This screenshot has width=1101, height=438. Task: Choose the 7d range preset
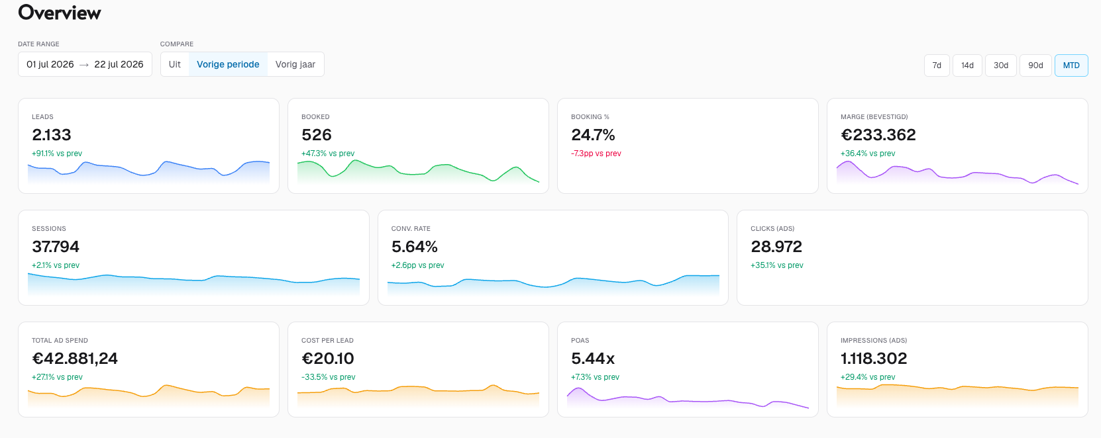[937, 66]
